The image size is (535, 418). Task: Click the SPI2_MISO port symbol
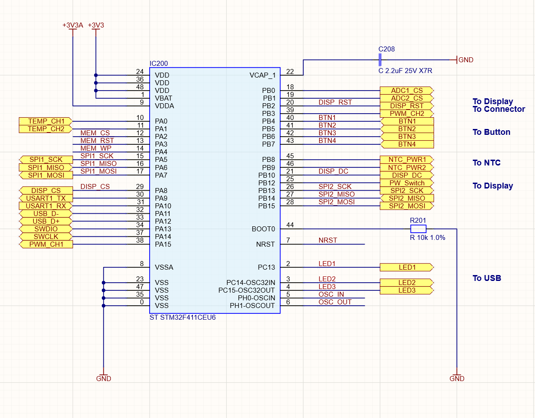[x=407, y=198]
